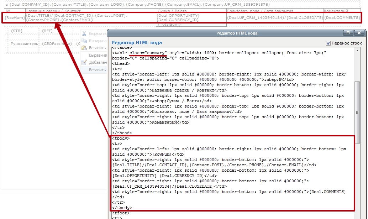Close the Редактор HTML кода dialog
This screenshot has height=219, width=368.
359,33
